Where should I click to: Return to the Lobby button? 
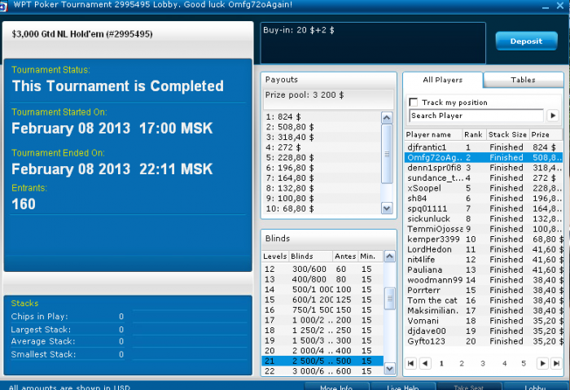(x=535, y=387)
